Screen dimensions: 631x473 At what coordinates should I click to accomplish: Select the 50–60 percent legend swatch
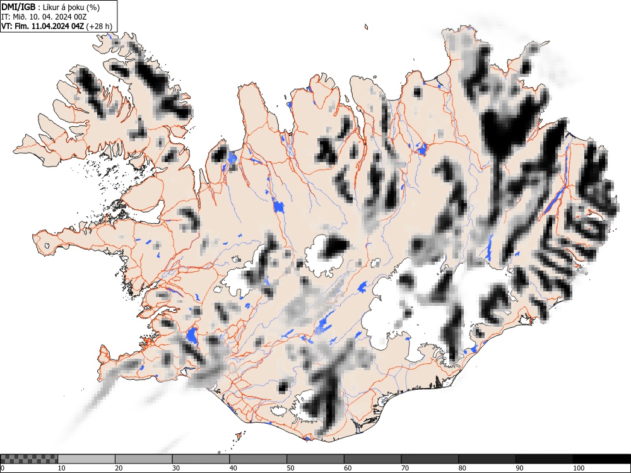coord(315,459)
